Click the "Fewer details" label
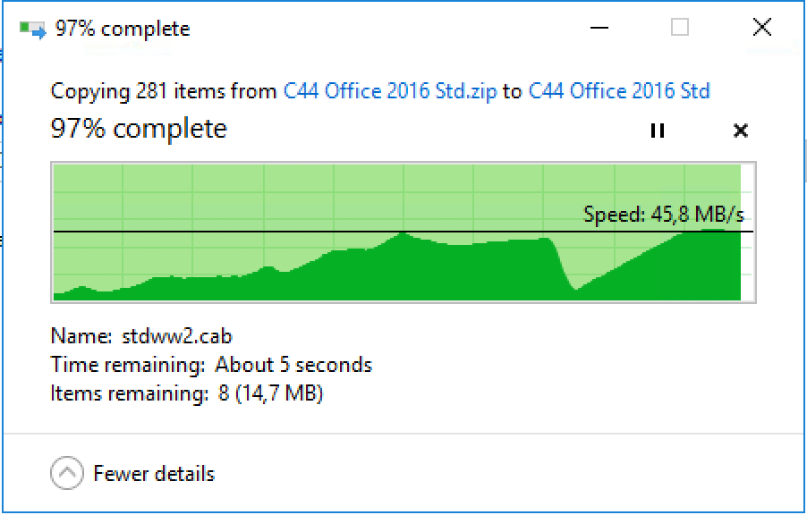 click(154, 473)
